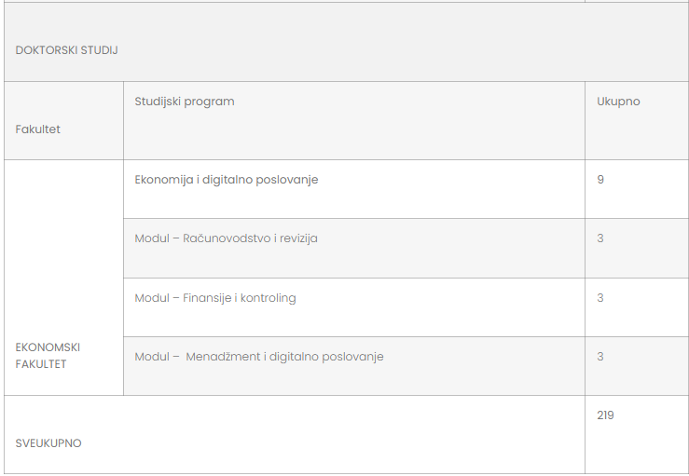Viewport: 689px width, 476px height.
Task: Select the word Menadžment in module row
Action: tap(223, 357)
